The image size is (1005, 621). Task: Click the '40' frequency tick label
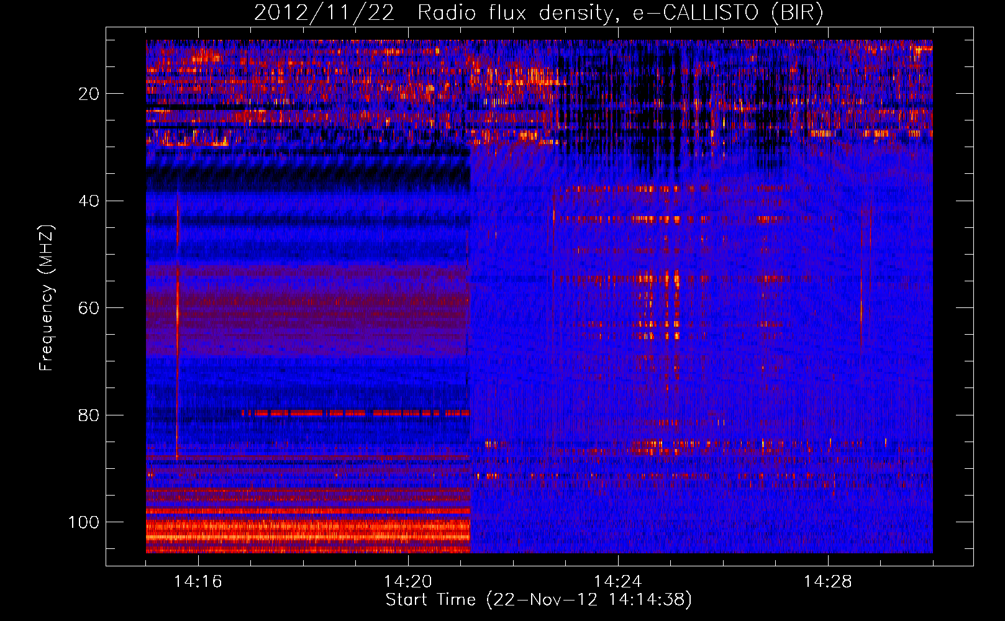[x=89, y=201]
